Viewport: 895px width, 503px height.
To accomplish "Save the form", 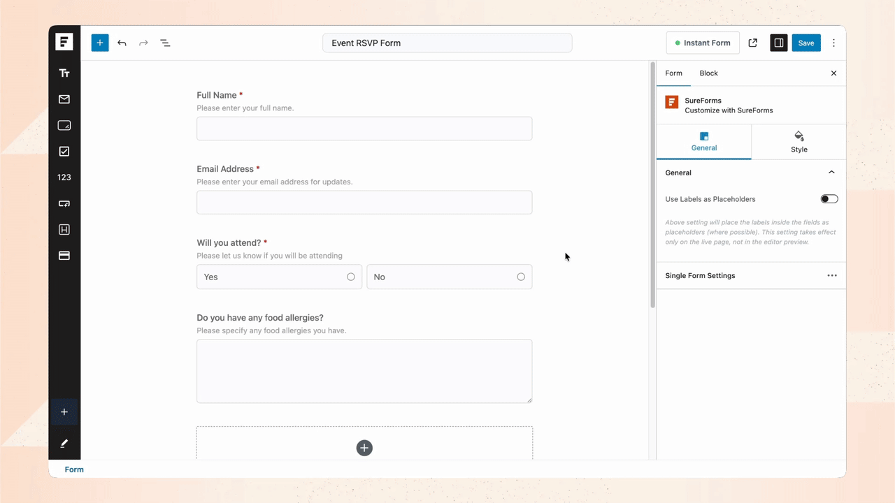I will [806, 43].
